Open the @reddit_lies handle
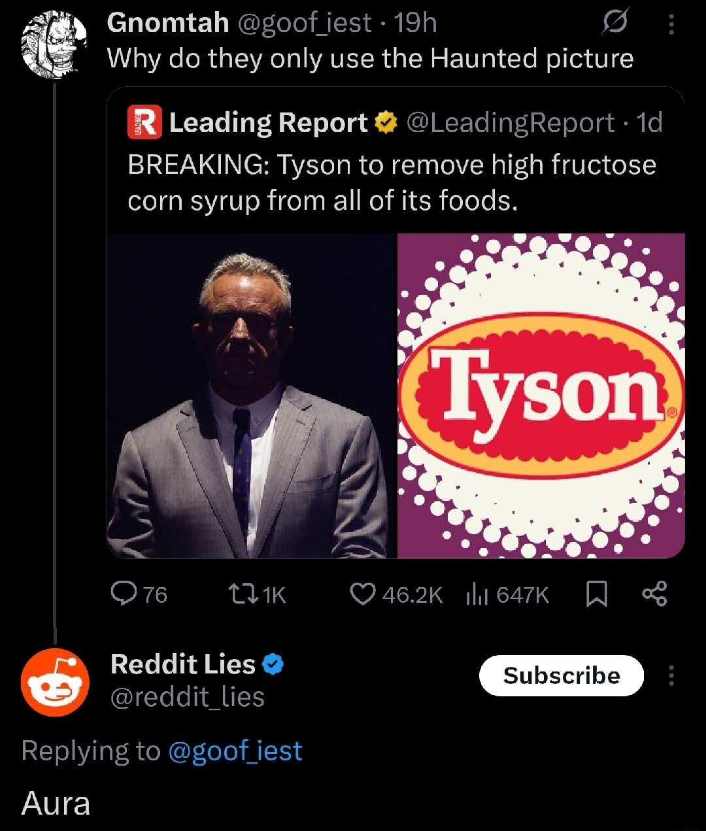The width and height of the screenshot is (706, 831). pos(188,697)
